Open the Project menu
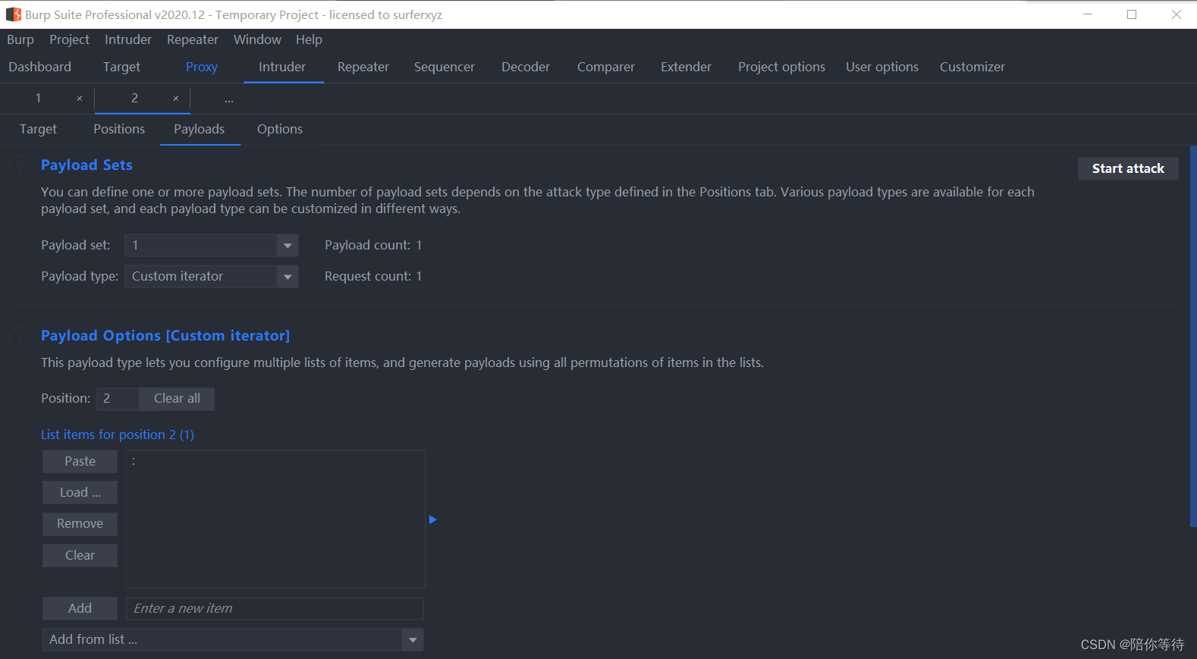 [69, 39]
